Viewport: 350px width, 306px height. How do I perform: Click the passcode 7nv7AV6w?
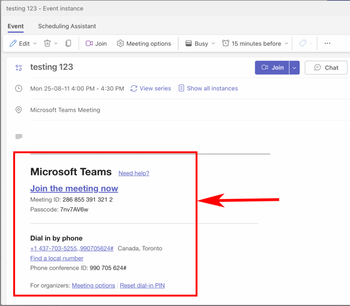tap(74, 209)
